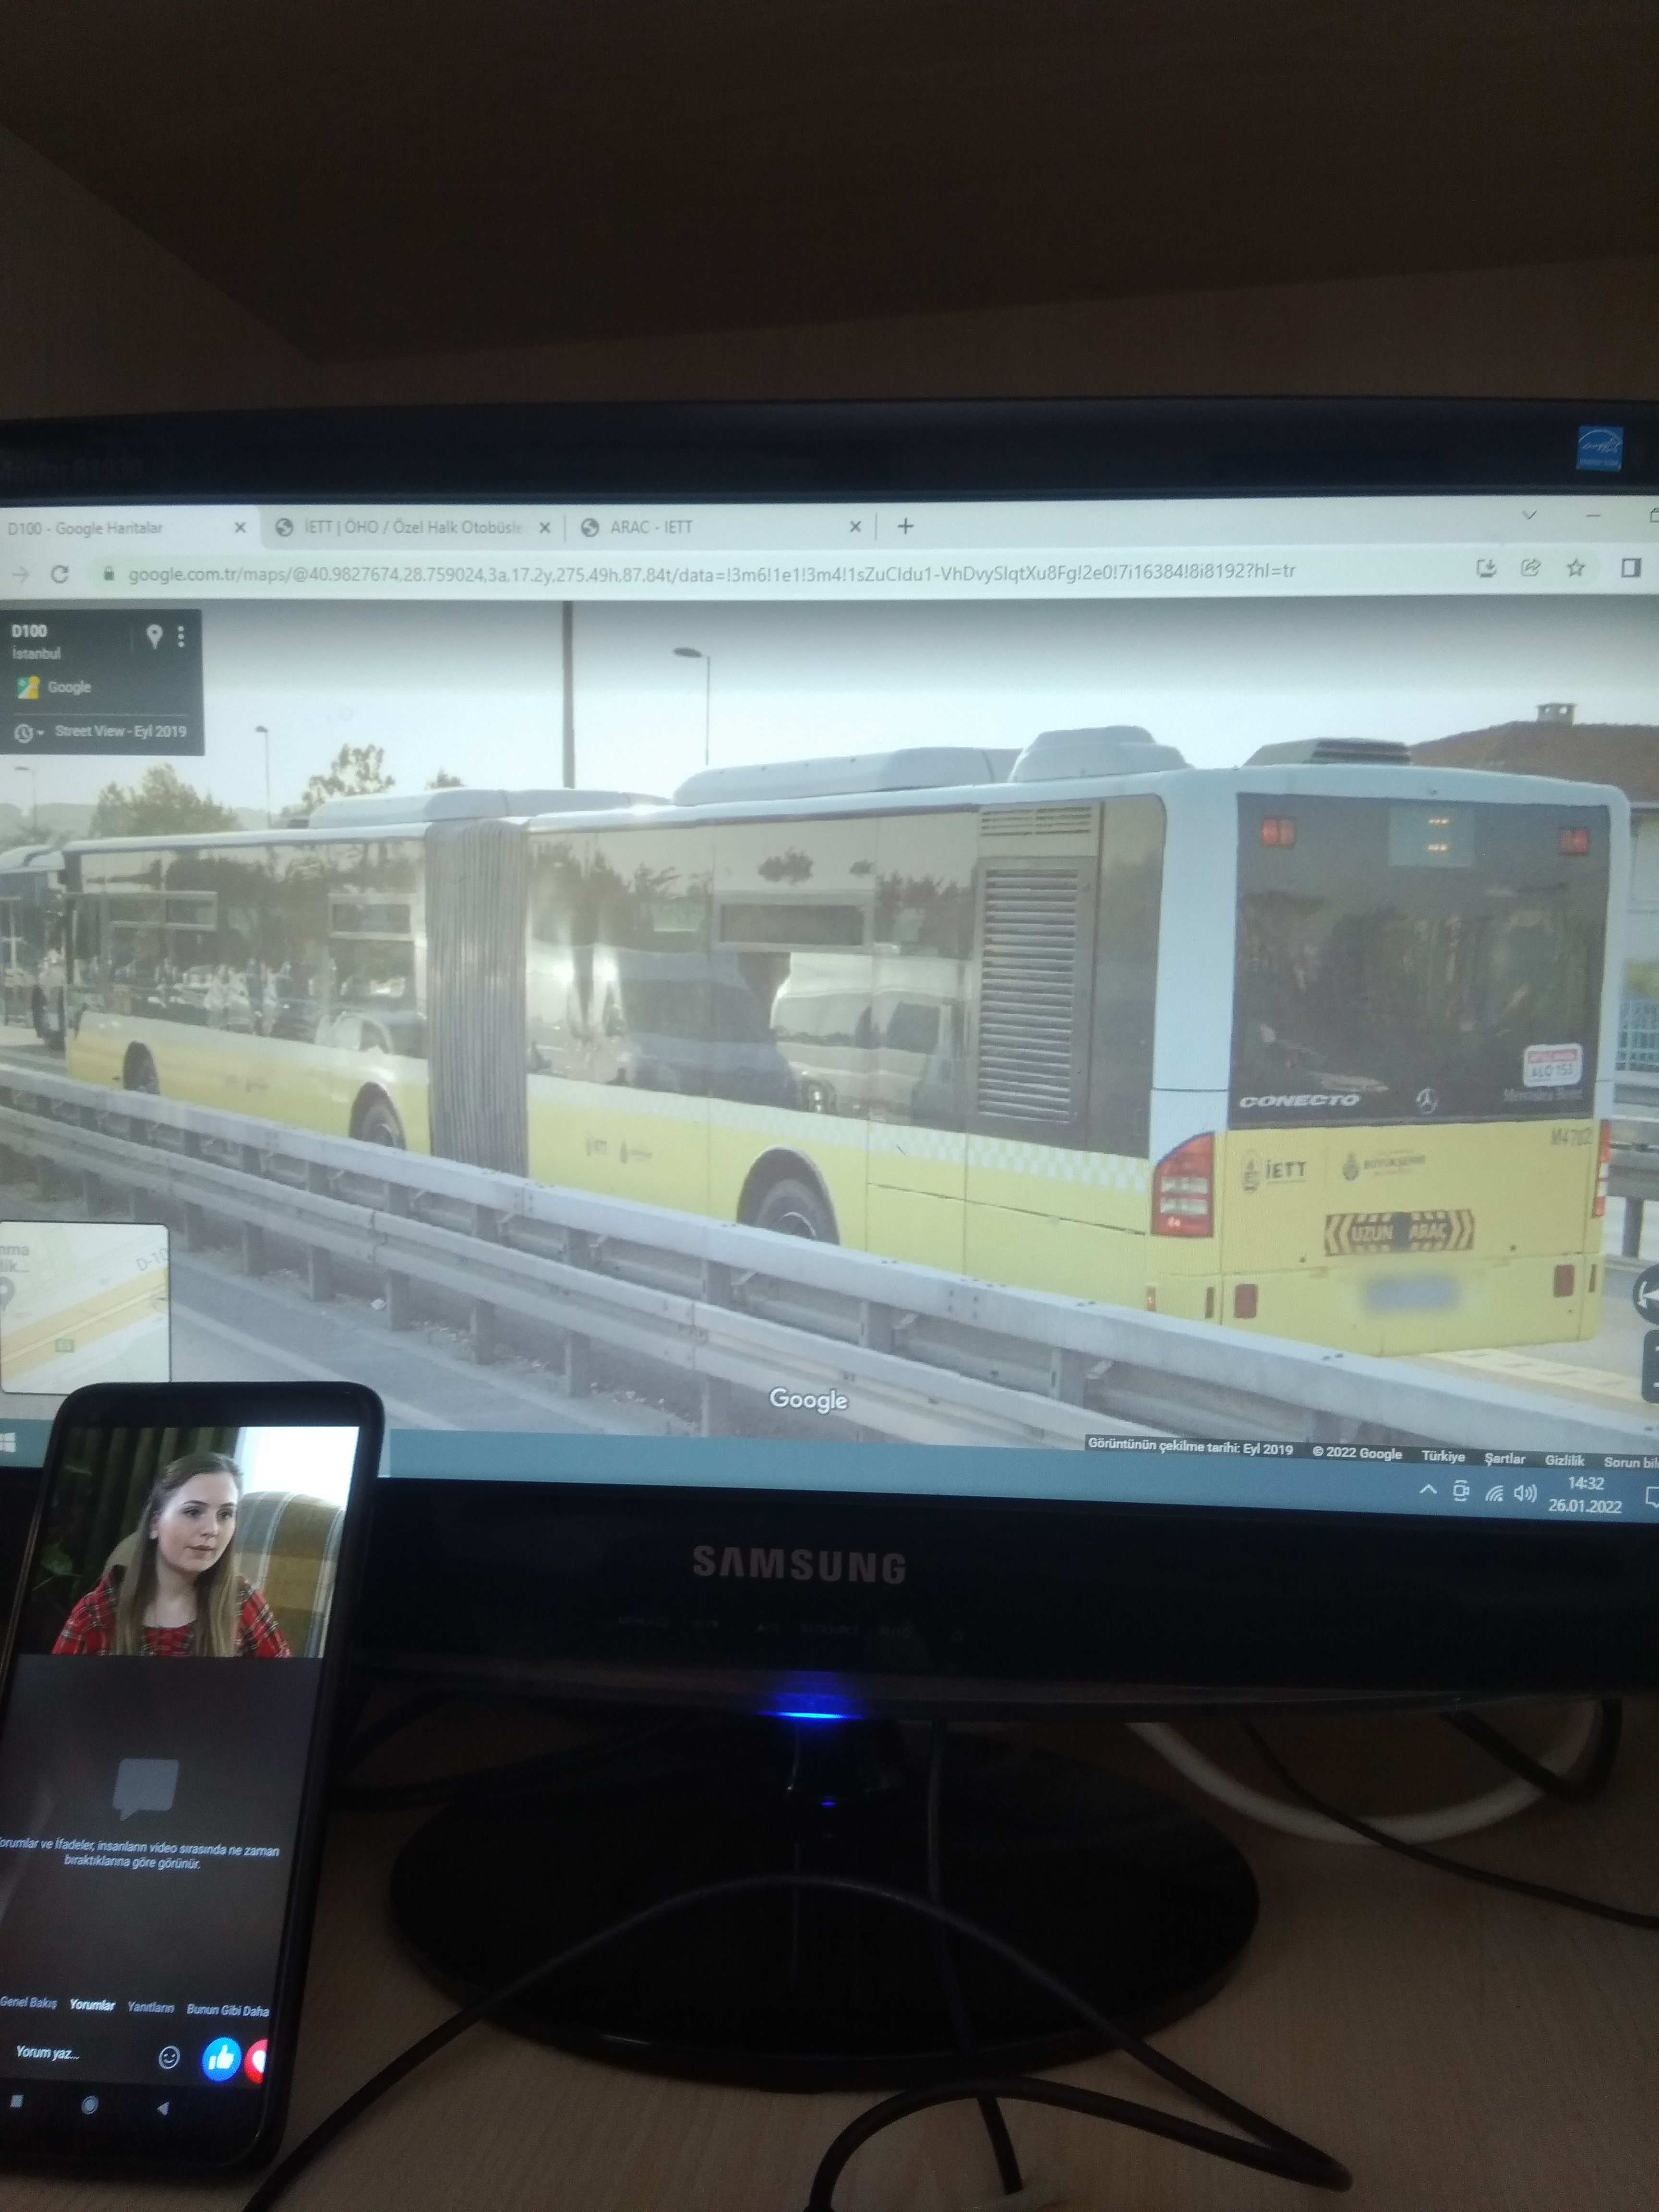Image resolution: width=1659 pixels, height=2212 pixels.
Task: Close the D100 Google Haritalar tab
Action: click(239, 527)
